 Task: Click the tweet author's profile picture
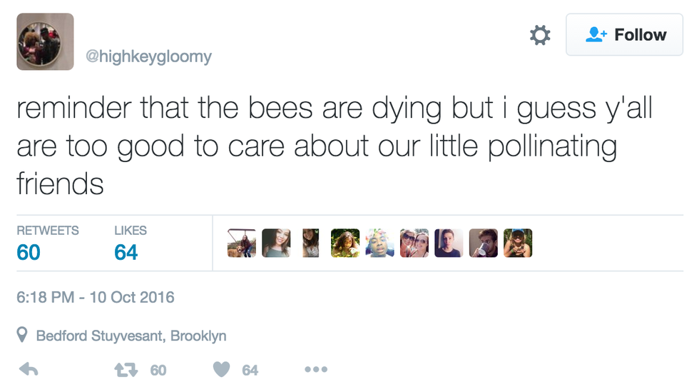coord(45,41)
